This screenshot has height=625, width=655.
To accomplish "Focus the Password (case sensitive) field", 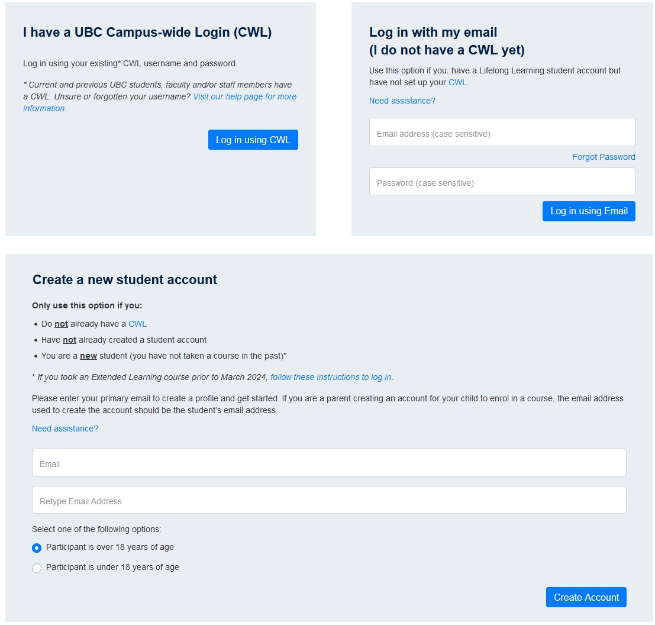I will [502, 181].
